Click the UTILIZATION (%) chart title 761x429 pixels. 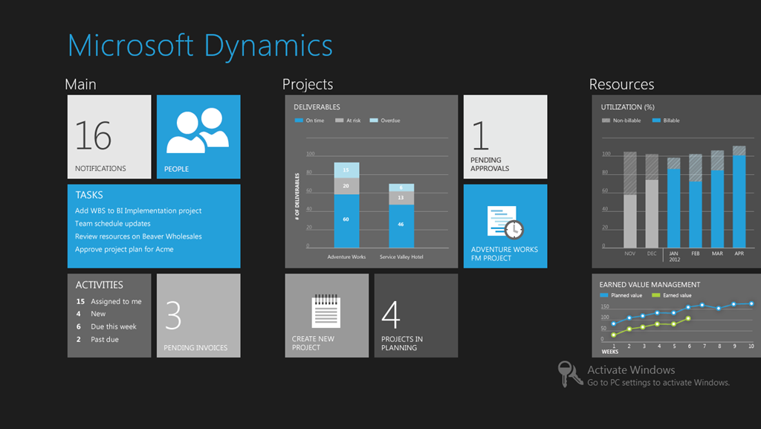[x=627, y=107]
